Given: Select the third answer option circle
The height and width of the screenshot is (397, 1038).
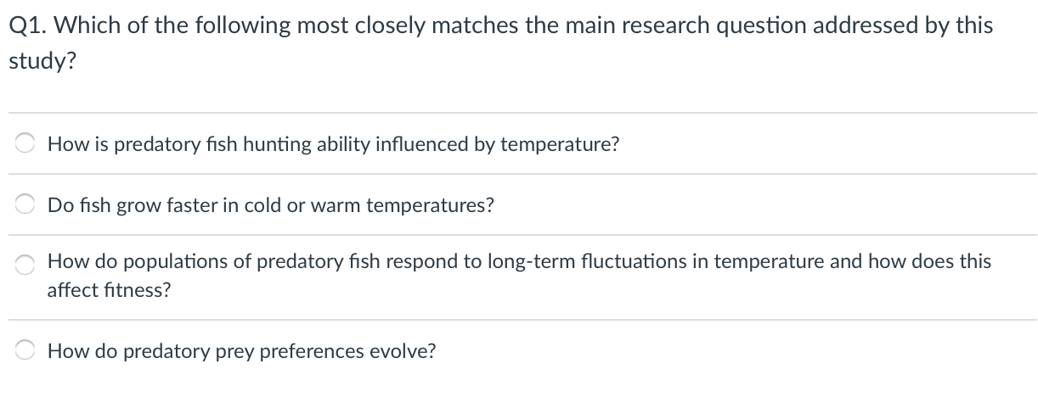Looking at the screenshot, I should [x=25, y=266].
